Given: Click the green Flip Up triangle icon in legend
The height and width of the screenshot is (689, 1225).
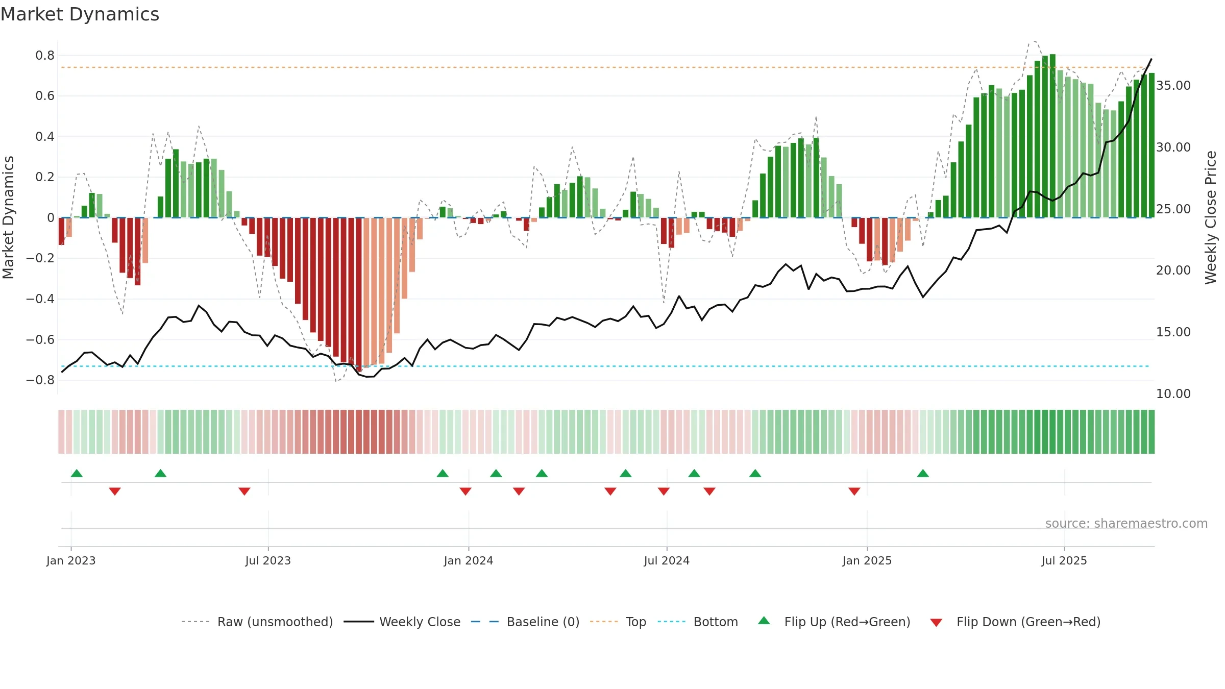Looking at the screenshot, I should point(764,621).
